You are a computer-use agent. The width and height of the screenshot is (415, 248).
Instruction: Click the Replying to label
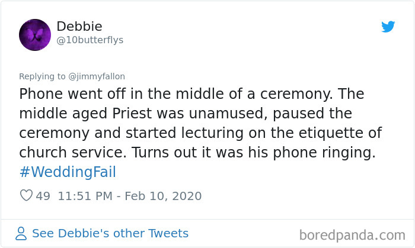pyautogui.click(x=43, y=76)
